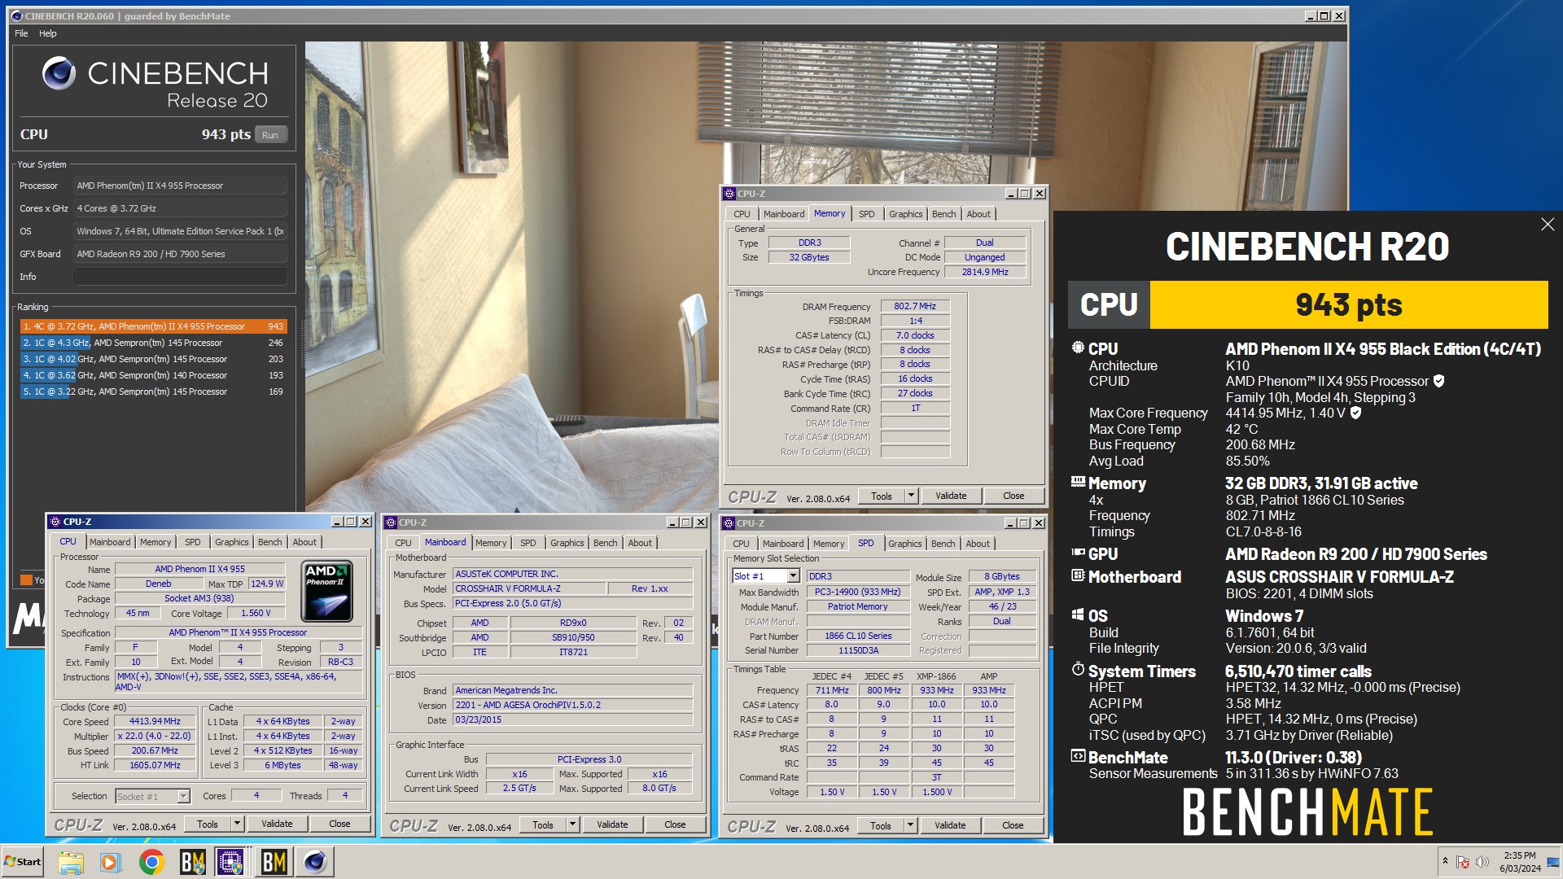Expand Tools arrow in CPU-Z SPD window
1563x879 pixels.
click(910, 825)
